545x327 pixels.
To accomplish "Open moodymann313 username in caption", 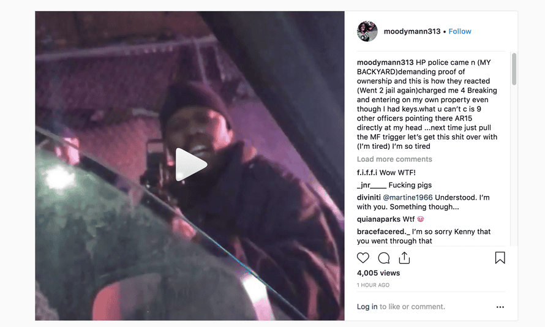I will 385,62.
